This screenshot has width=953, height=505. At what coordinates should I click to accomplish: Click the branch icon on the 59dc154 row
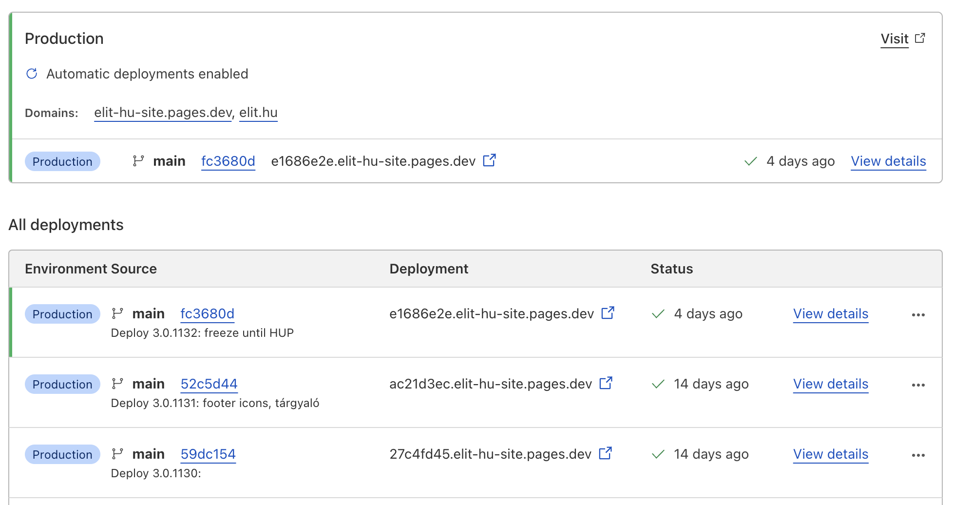(117, 454)
